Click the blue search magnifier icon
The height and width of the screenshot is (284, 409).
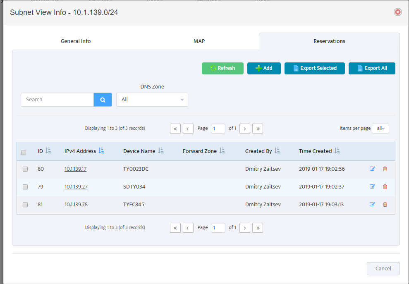[103, 100]
